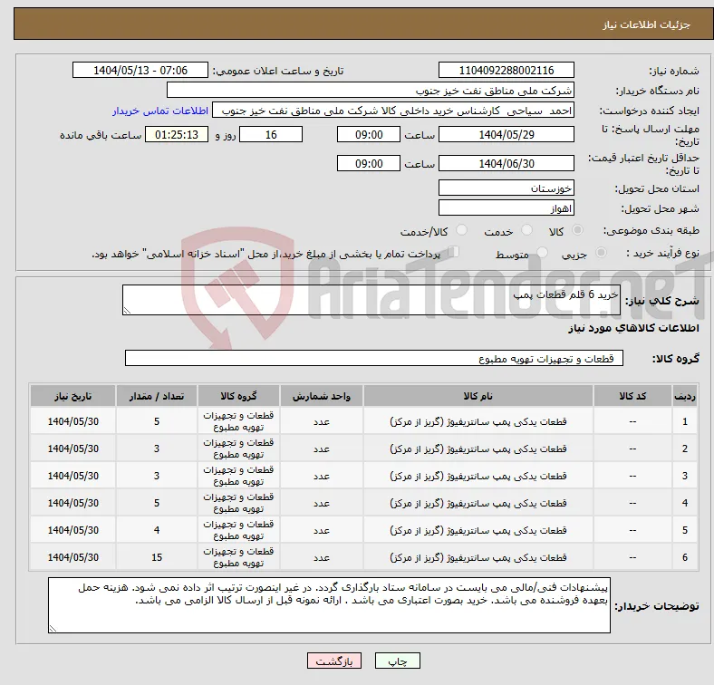Click the تعداد / مقدار column header
Screen dimensions: 714x685
tap(157, 396)
